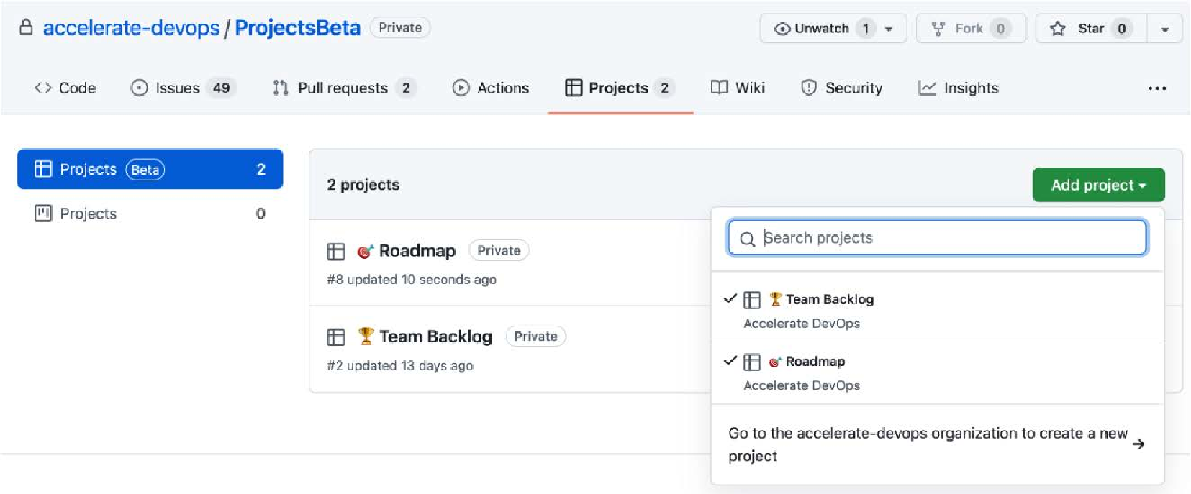Click the Beta badge in the sidebar
This screenshot has height=494, width=1191.
click(x=145, y=170)
